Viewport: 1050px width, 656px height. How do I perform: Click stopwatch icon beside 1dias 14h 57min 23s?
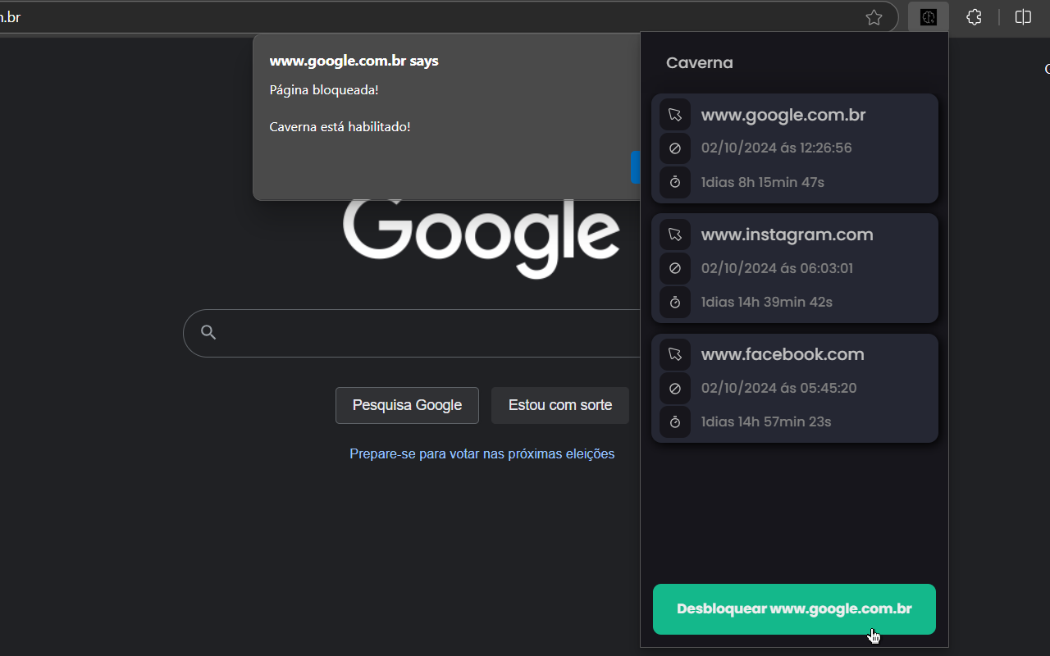point(675,421)
